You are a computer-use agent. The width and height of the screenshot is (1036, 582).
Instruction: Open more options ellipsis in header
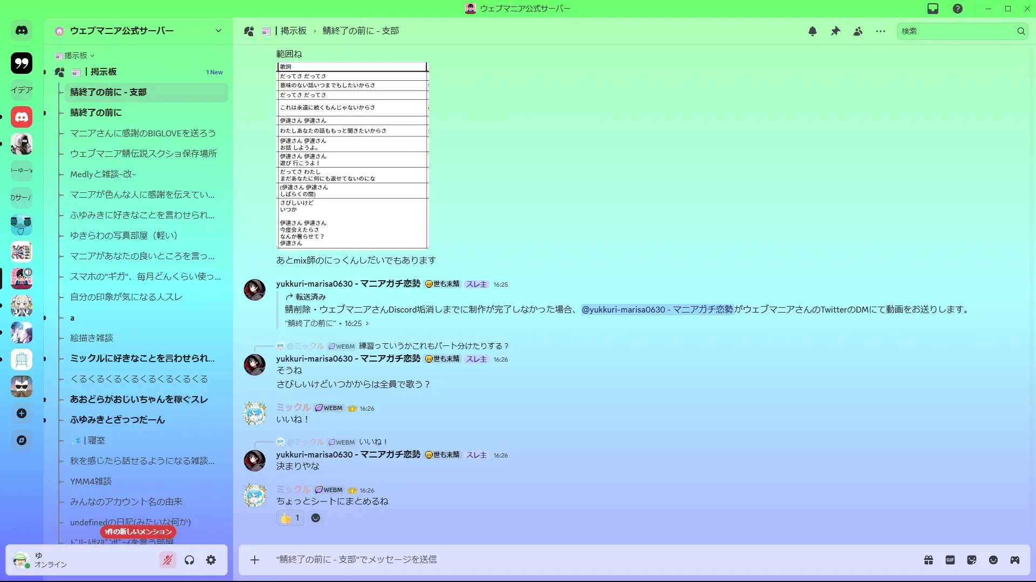pyautogui.click(x=881, y=31)
